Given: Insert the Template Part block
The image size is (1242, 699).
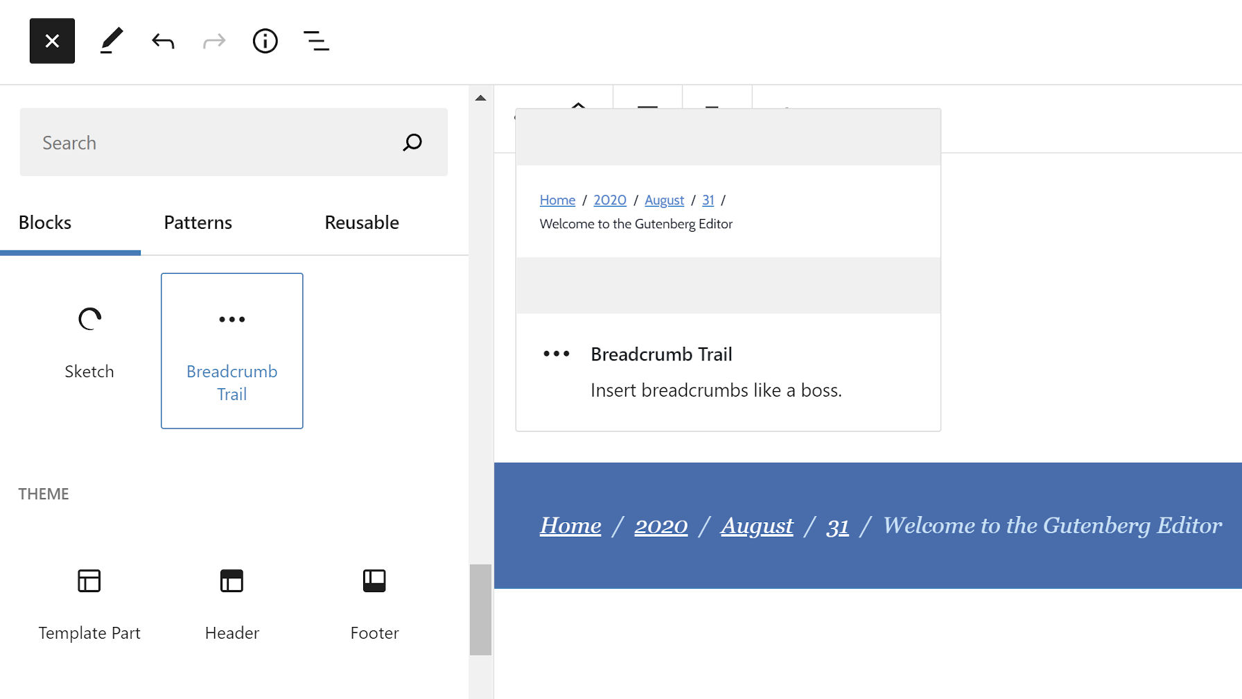Looking at the screenshot, I should point(89,603).
